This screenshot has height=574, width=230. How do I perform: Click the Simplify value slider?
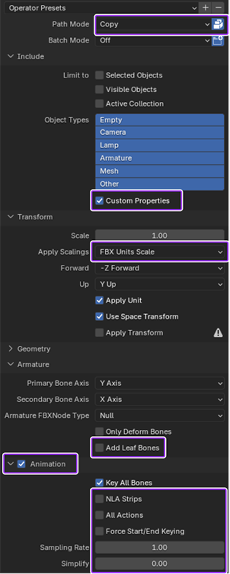160,563
